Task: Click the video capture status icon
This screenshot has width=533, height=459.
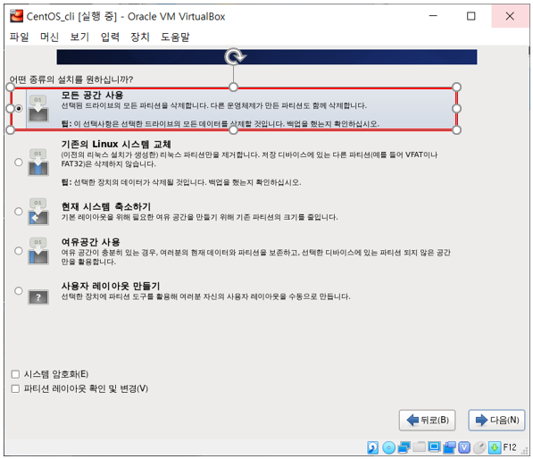Action: point(449,447)
